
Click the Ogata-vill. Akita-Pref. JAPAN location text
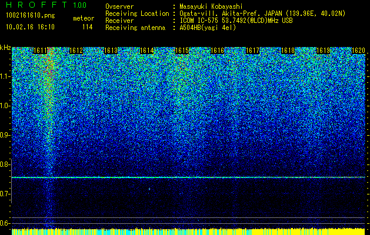click(x=262, y=14)
